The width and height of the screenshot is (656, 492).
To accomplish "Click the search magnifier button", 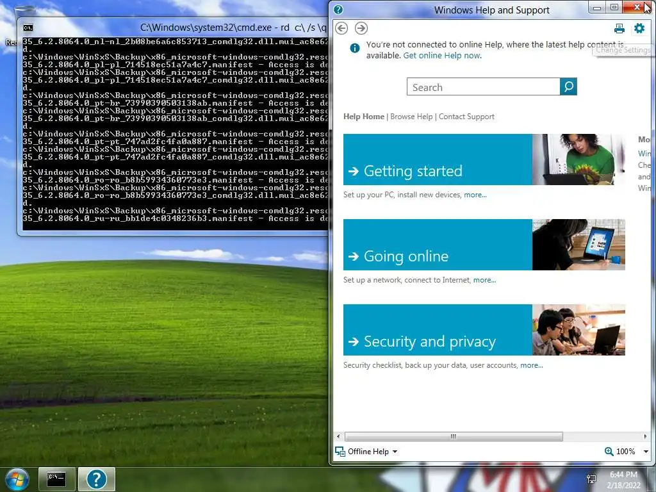I will (568, 86).
